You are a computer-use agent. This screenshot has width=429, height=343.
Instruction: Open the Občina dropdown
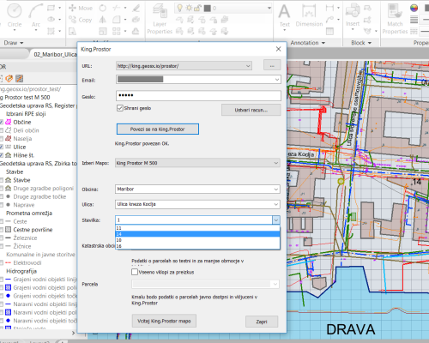click(276, 190)
